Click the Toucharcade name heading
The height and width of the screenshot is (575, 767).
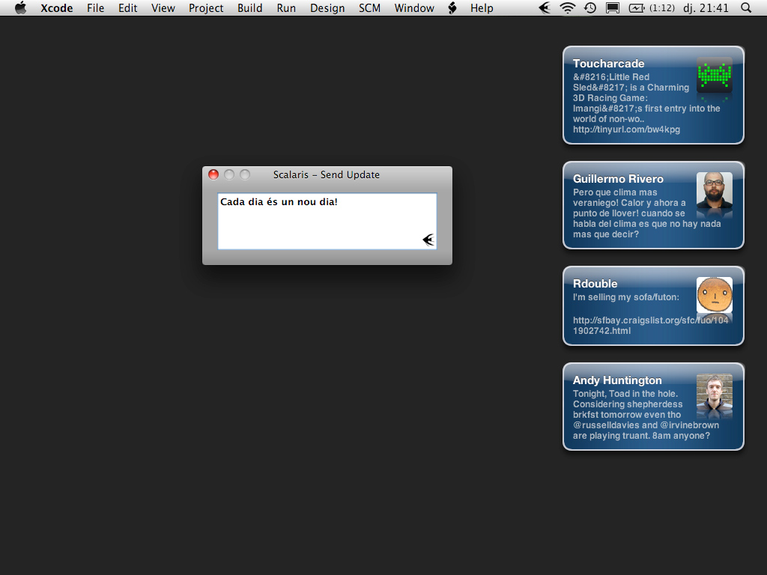coord(608,64)
